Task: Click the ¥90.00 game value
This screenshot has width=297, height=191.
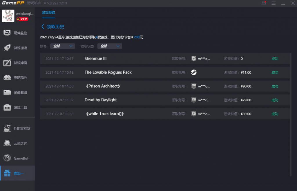Action: [246, 87]
